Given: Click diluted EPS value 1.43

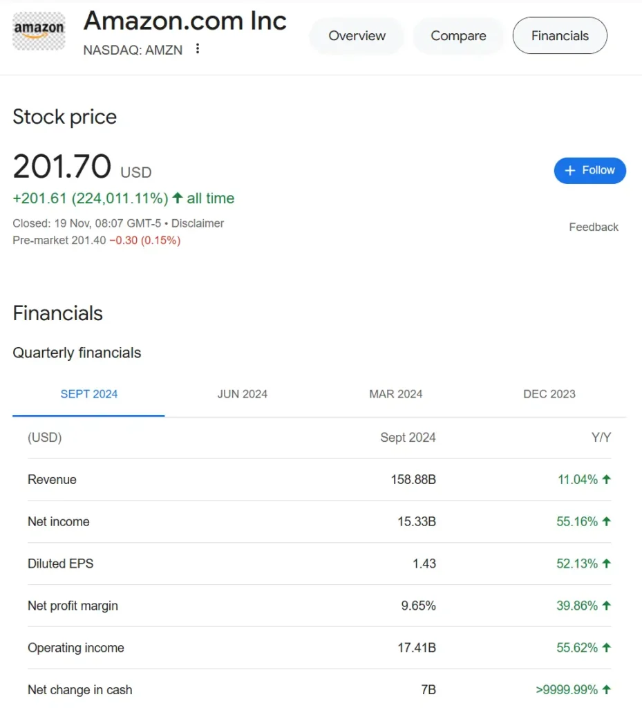Looking at the screenshot, I should click(424, 563).
